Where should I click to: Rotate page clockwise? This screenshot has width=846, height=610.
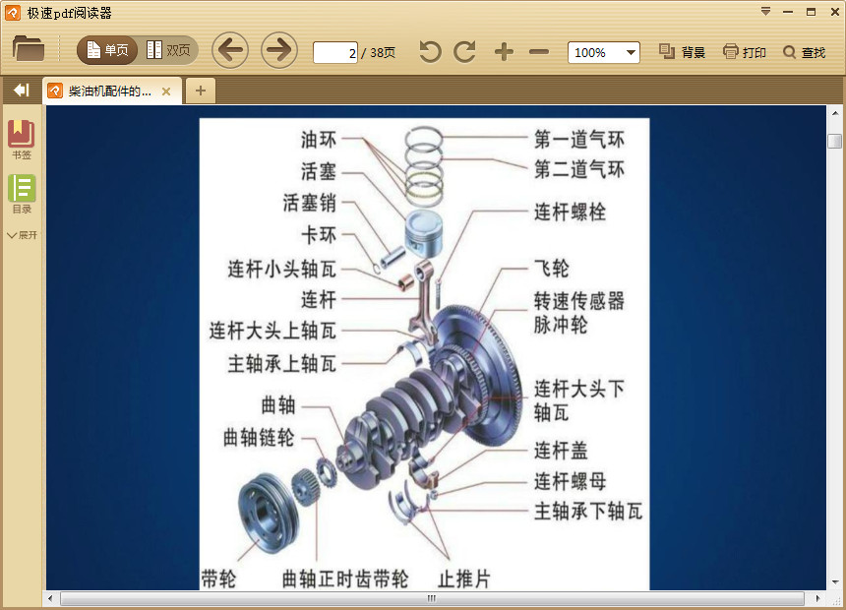(x=465, y=52)
